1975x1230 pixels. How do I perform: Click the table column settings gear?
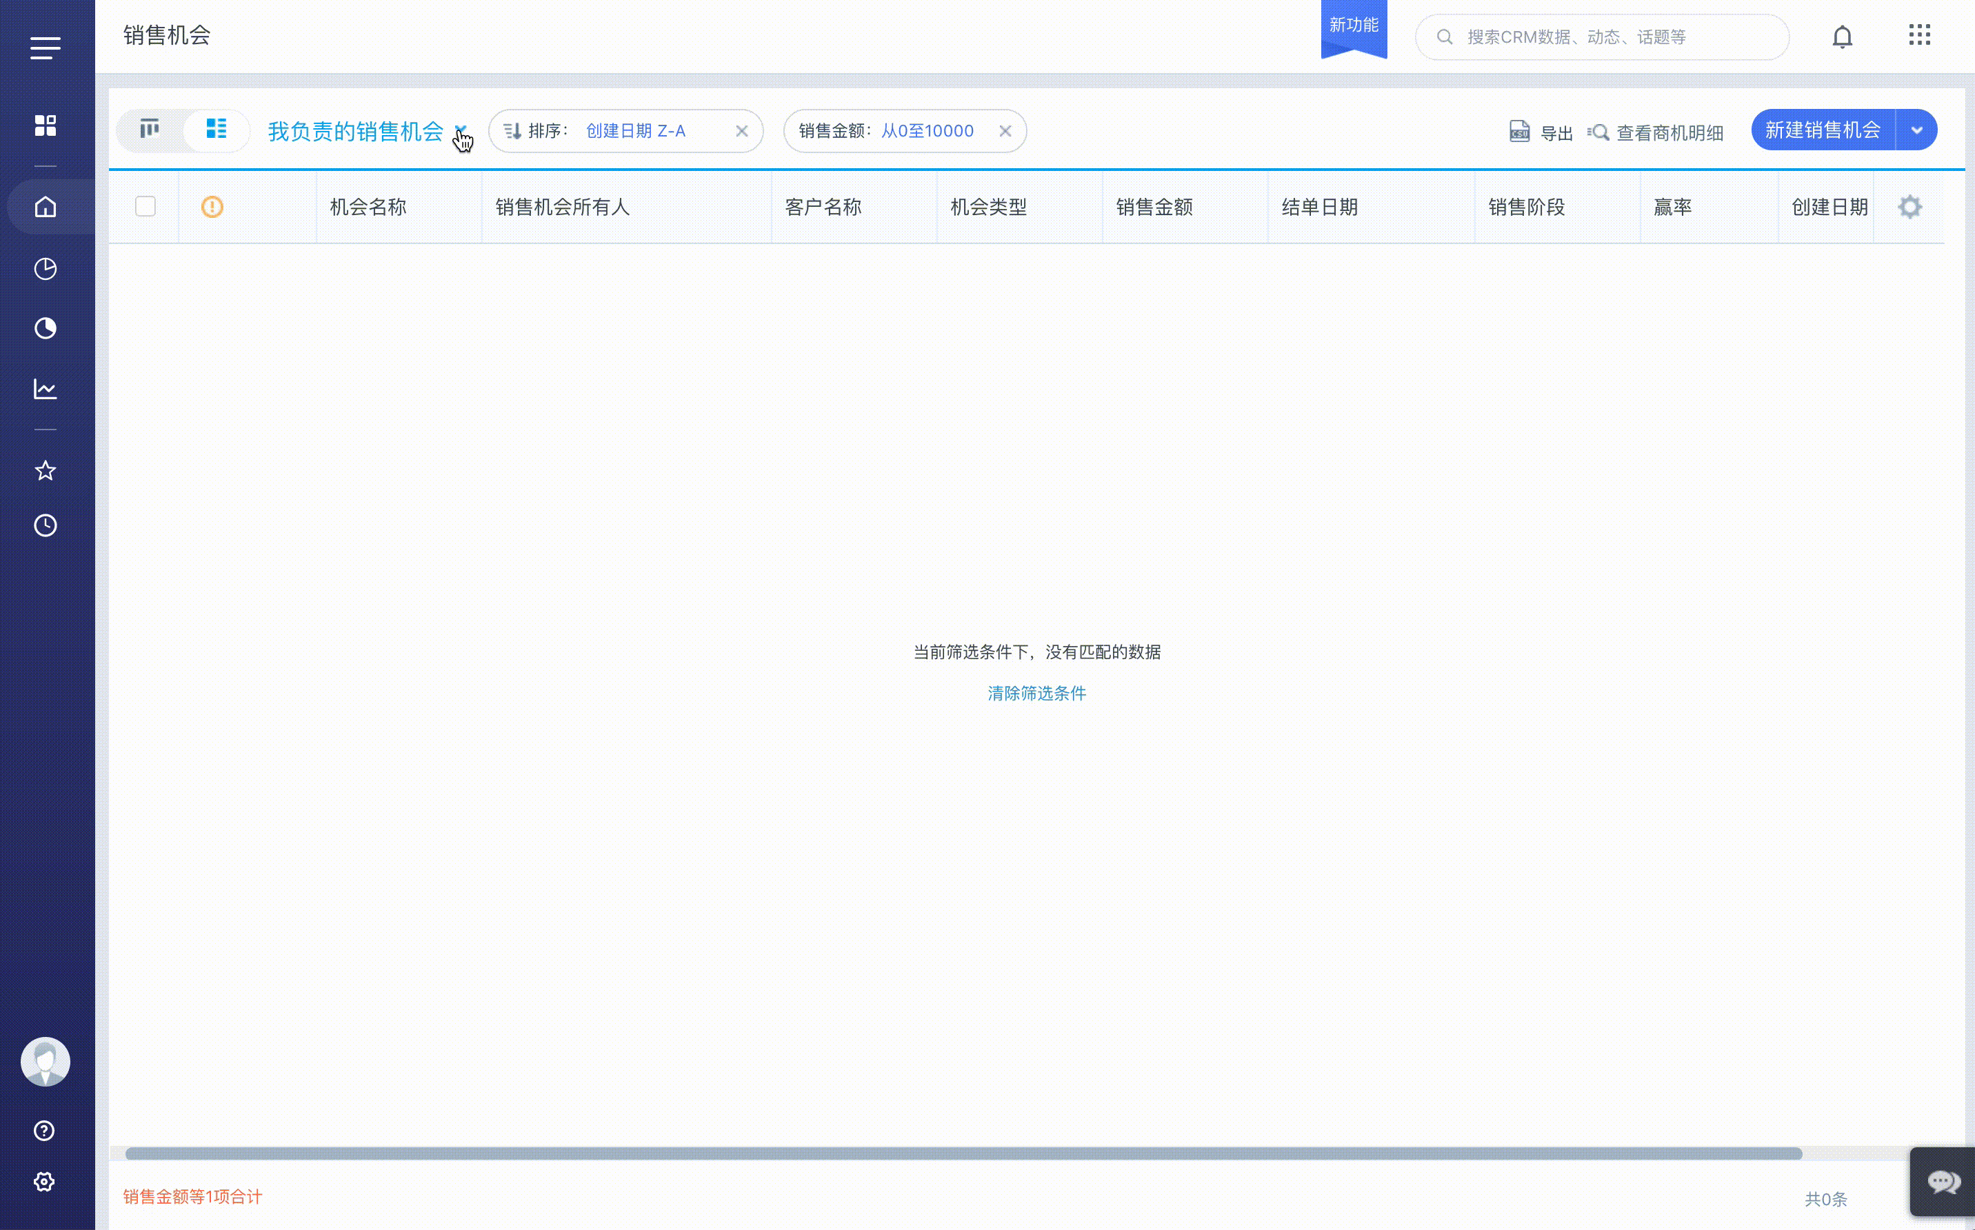(1909, 207)
